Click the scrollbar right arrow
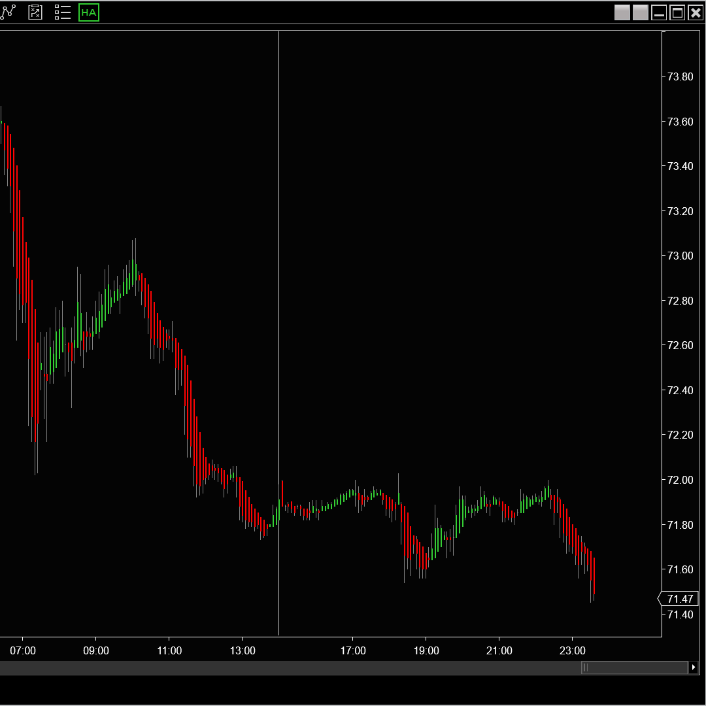 click(x=693, y=667)
